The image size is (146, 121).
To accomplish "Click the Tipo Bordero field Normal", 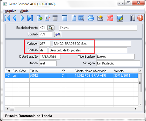I will 115,57.
